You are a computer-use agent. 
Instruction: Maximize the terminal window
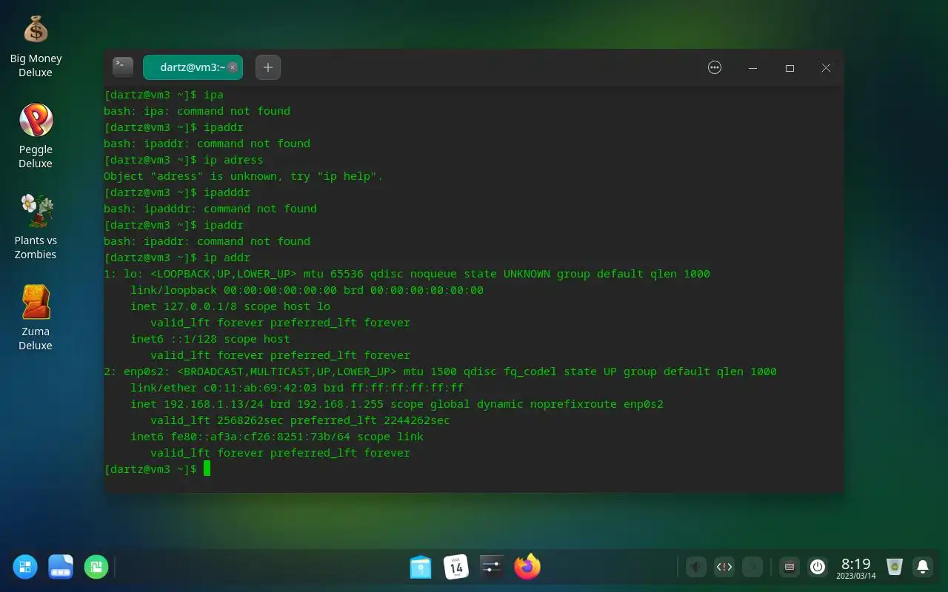790,67
